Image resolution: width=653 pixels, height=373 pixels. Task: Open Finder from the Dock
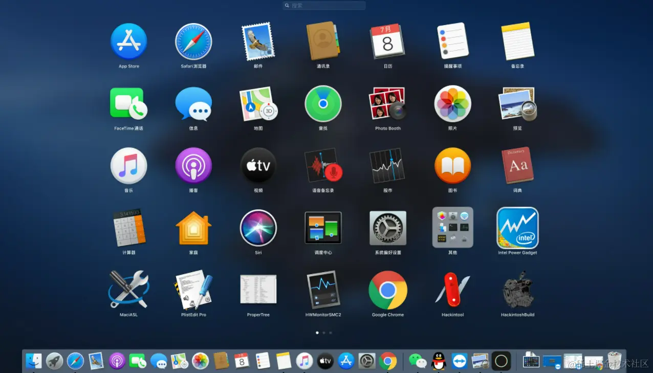pyautogui.click(x=34, y=361)
